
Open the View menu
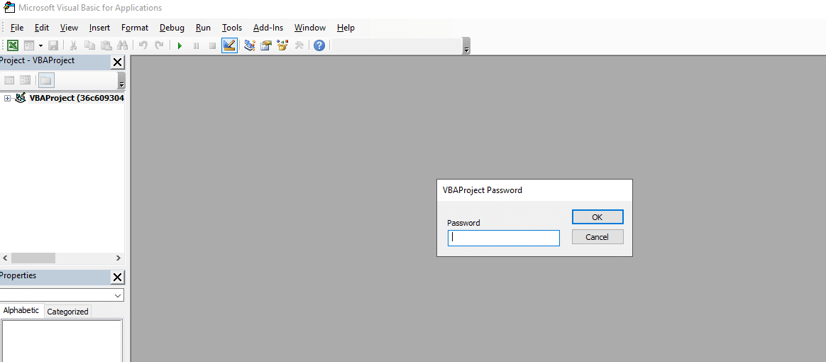coord(69,28)
